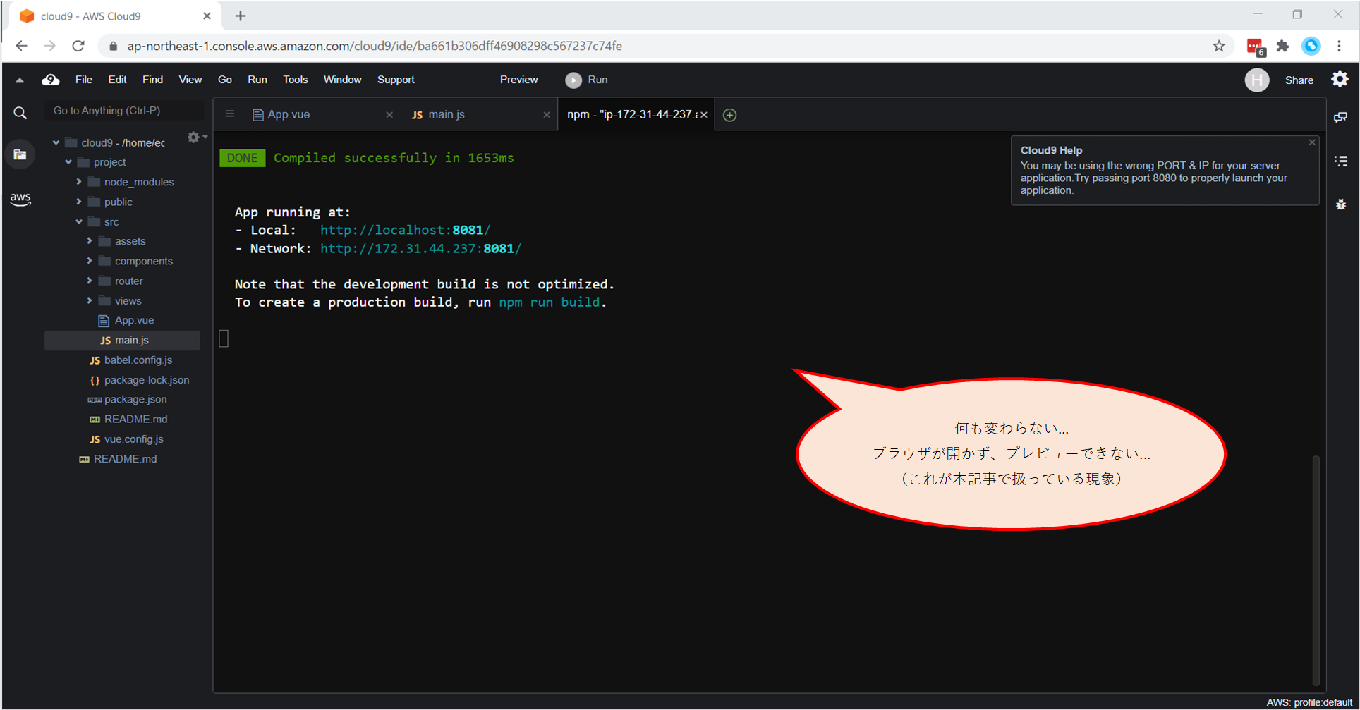Expand the node_modules folder
This screenshot has height=710, width=1360.
(x=79, y=182)
